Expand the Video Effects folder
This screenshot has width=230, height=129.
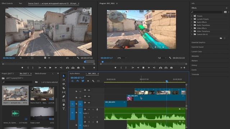(x=192, y=28)
